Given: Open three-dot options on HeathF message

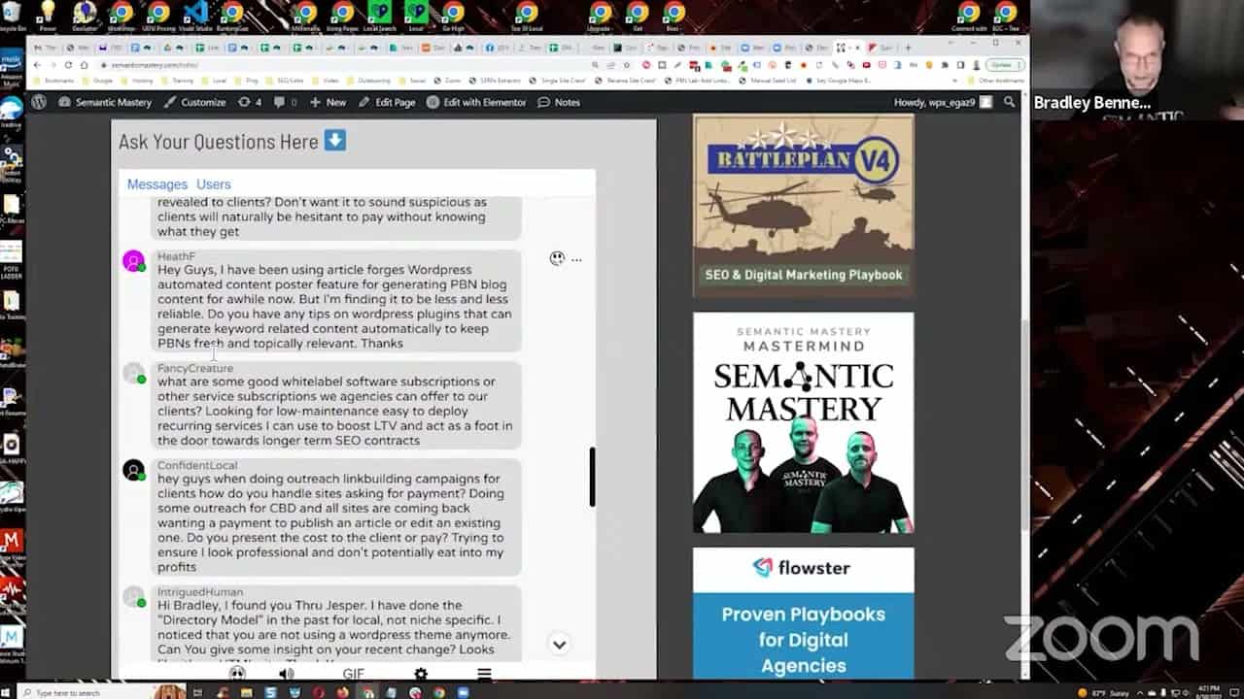Looking at the screenshot, I should pyautogui.click(x=576, y=259).
